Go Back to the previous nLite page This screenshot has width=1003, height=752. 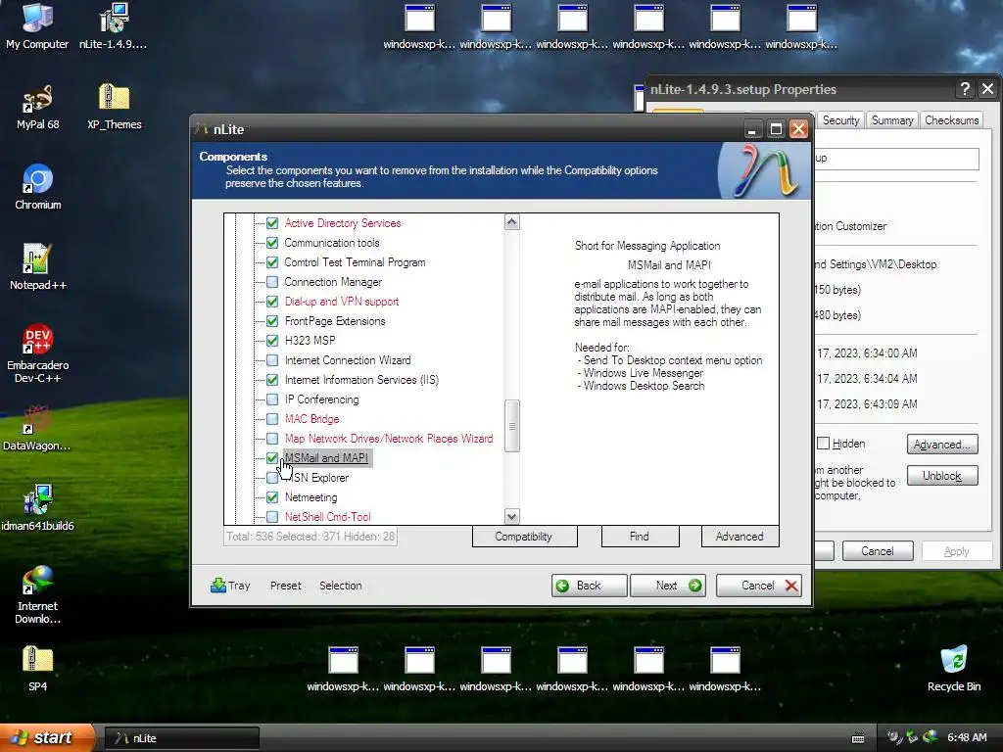coord(589,586)
